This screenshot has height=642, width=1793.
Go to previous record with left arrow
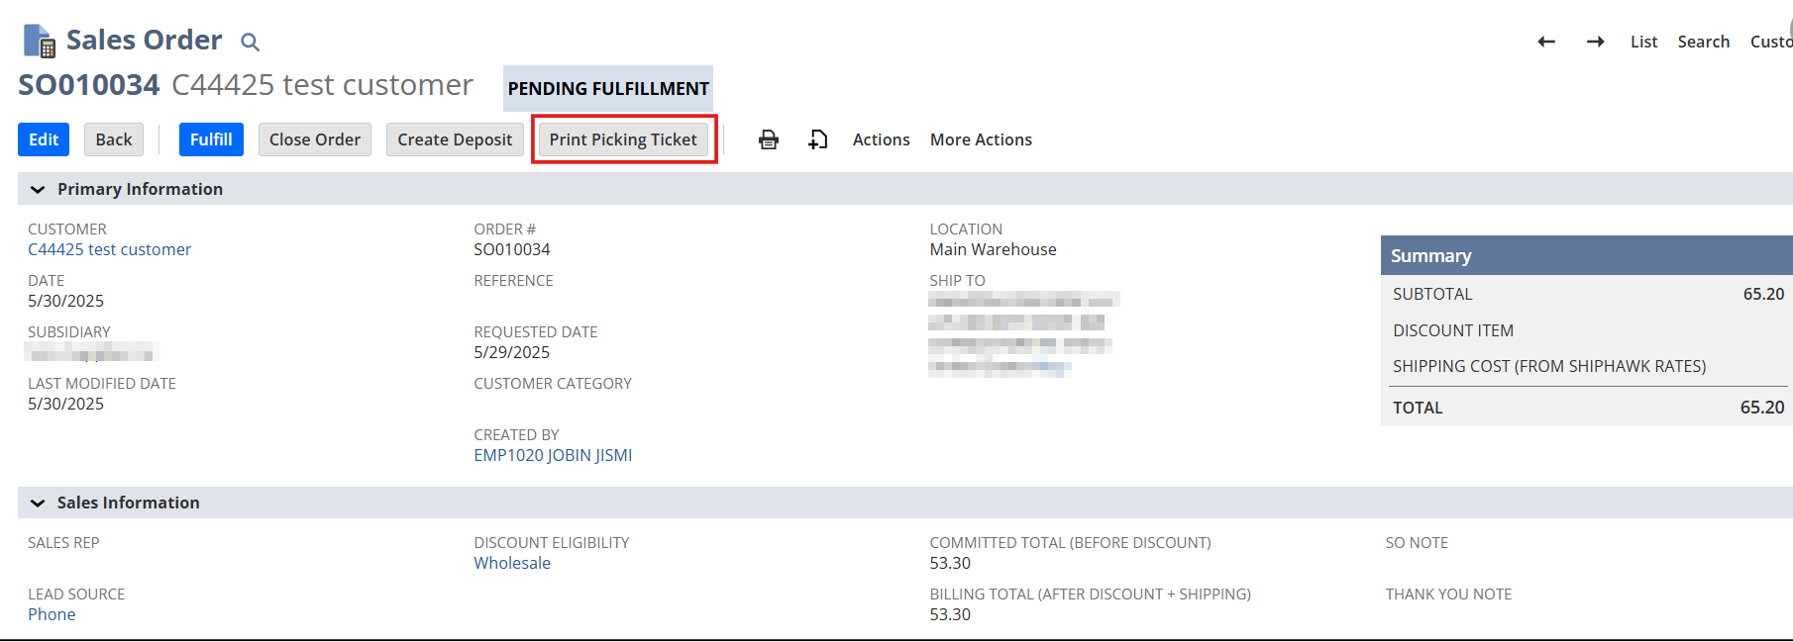pyautogui.click(x=1545, y=42)
